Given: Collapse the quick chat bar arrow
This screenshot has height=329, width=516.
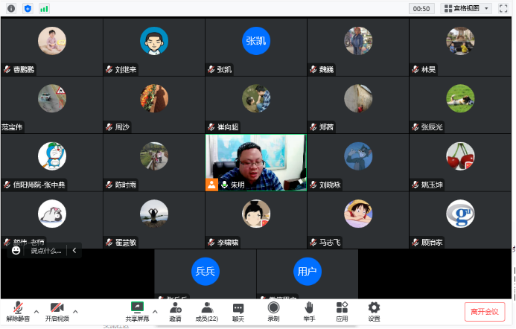Looking at the screenshot, I should click(x=74, y=251).
